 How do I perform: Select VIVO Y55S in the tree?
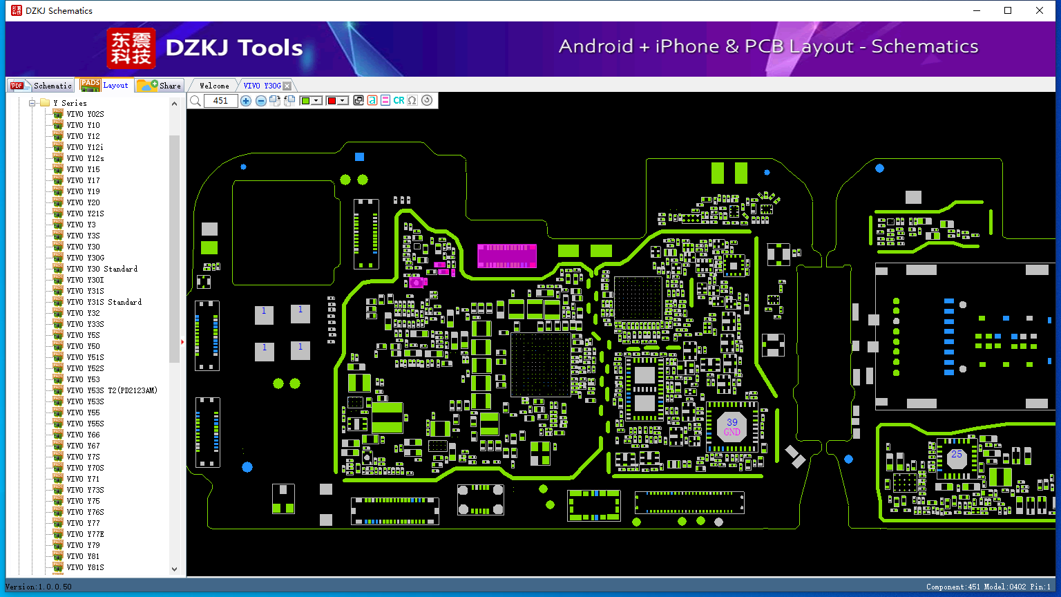click(85, 424)
